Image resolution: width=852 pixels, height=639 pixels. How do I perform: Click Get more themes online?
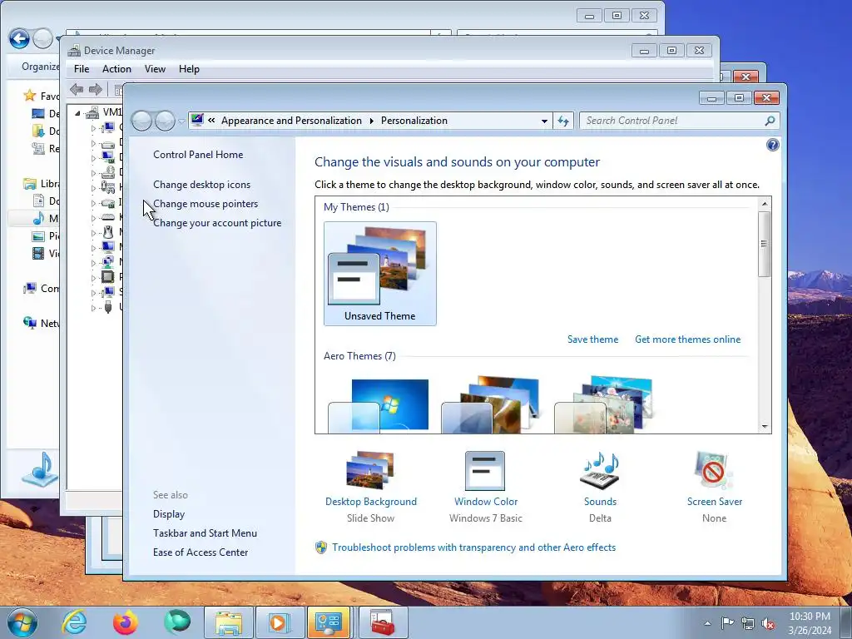[687, 339]
